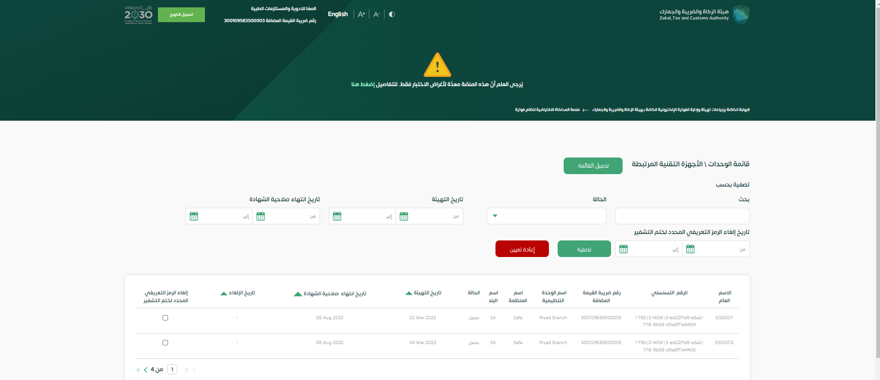Open the status الحالة dropdown
Image resolution: width=880 pixels, height=380 pixels.
coord(547,216)
